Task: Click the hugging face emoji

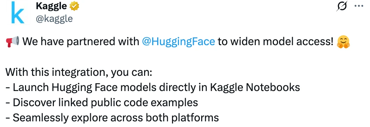Action: [343, 42]
